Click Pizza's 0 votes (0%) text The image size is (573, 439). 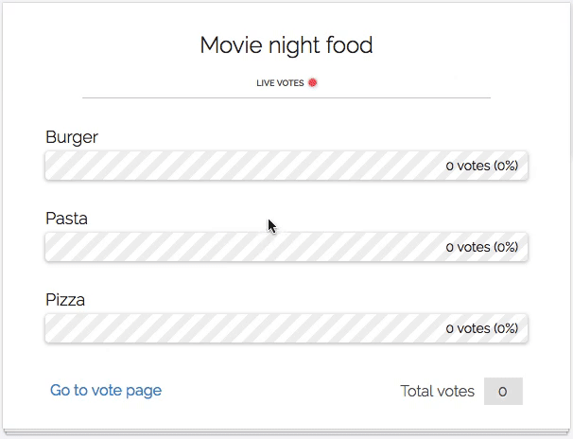tap(482, 328)
